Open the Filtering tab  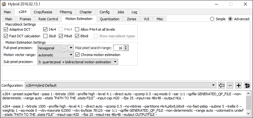pos(66,12)
